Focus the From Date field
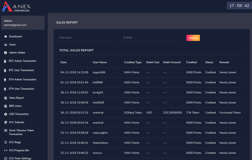This screenshot has height=160, width=252. 88,38
